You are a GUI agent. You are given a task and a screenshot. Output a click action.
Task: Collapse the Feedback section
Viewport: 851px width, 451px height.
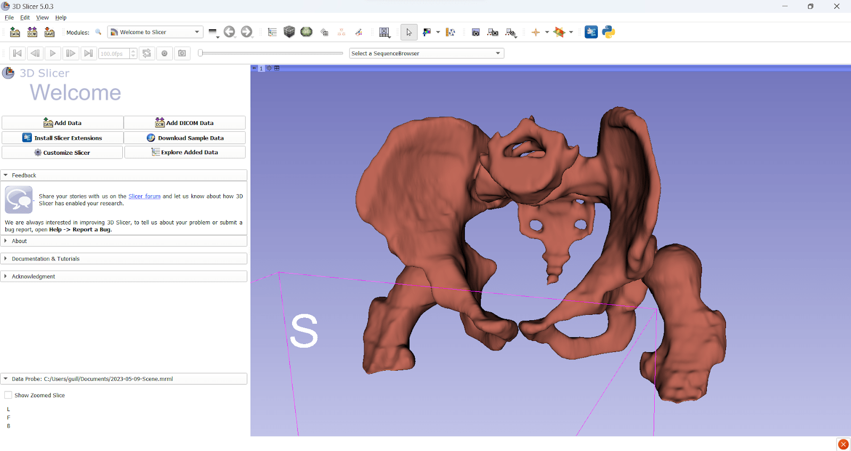pyautogui.click(x=124, y=175)
